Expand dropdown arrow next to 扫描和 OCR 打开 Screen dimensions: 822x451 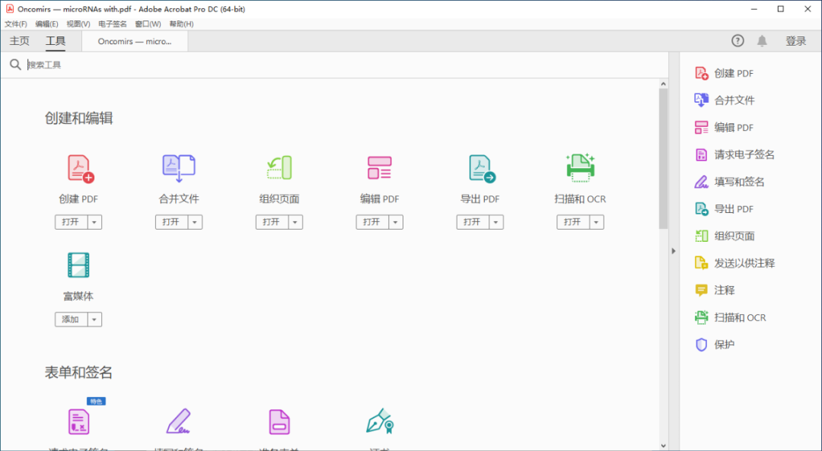coord(597,222)
